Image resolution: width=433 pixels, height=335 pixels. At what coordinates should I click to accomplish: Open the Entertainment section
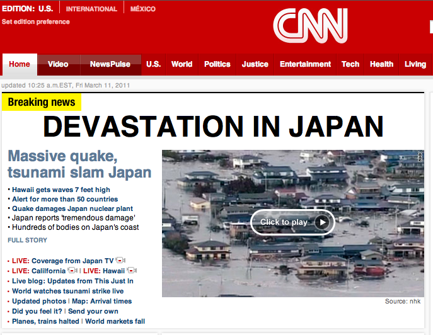pyautogui.click(x=306, y=64)
